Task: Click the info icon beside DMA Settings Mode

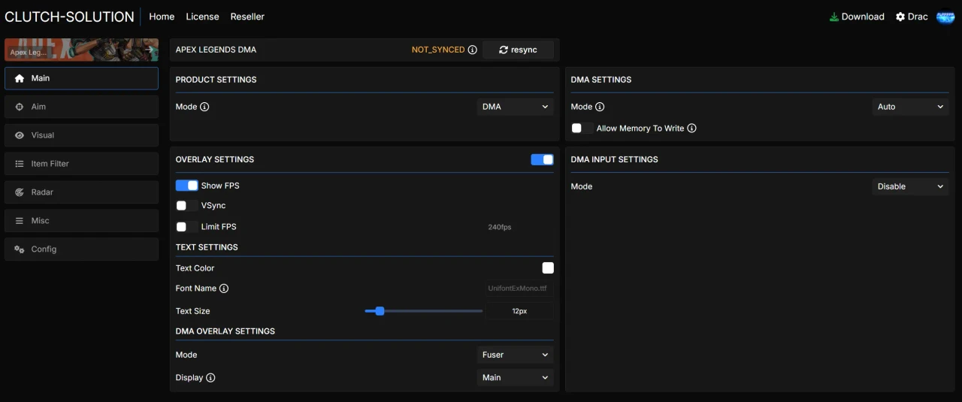Action: [x=600, y=107]
